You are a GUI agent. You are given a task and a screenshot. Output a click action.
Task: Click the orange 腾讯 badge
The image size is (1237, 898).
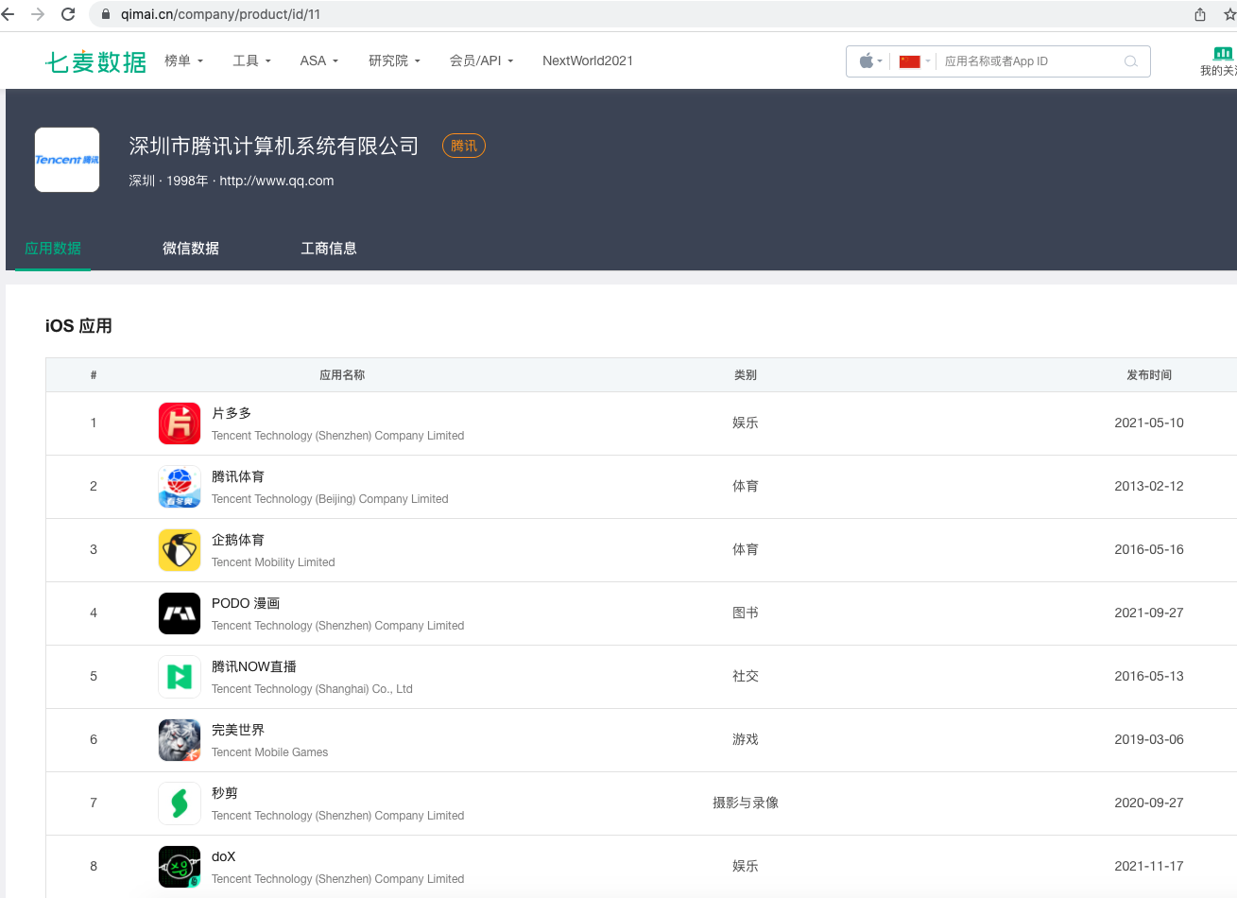pos(463,145)
